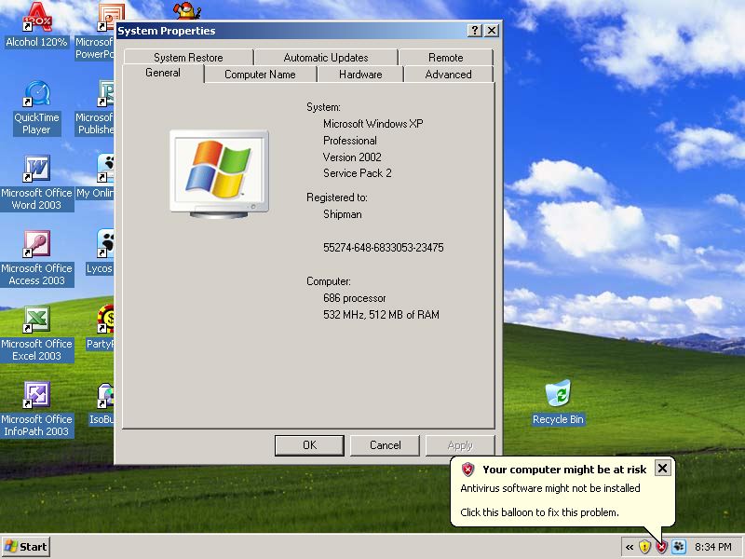745x559 pixels.
Task: Click the 'Click this balloon to fix' text
Action: pyautogui.click(x=539, y=512)
